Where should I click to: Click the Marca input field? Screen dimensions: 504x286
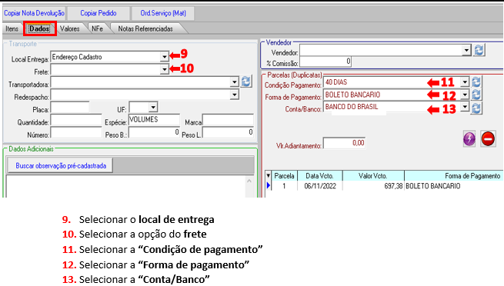[228, 120]
